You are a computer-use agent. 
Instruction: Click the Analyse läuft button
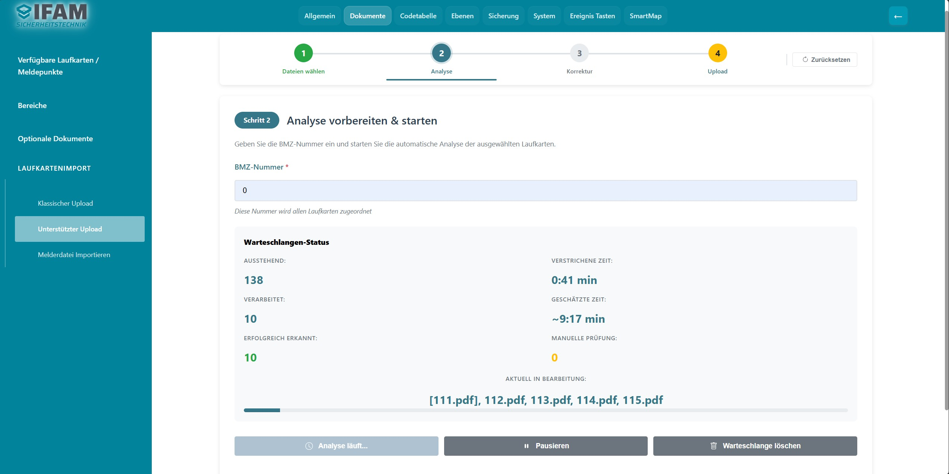(x=336, y=446)
